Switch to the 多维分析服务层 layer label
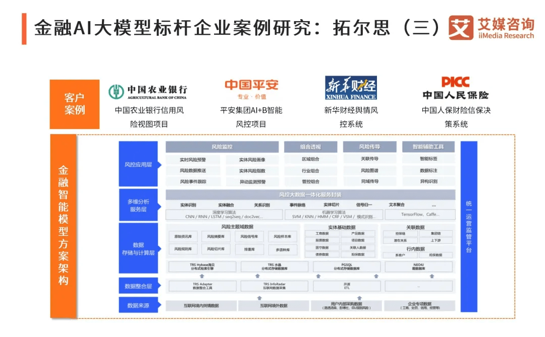The width and height of the screenshot is (545, 337). pos(138,206)
